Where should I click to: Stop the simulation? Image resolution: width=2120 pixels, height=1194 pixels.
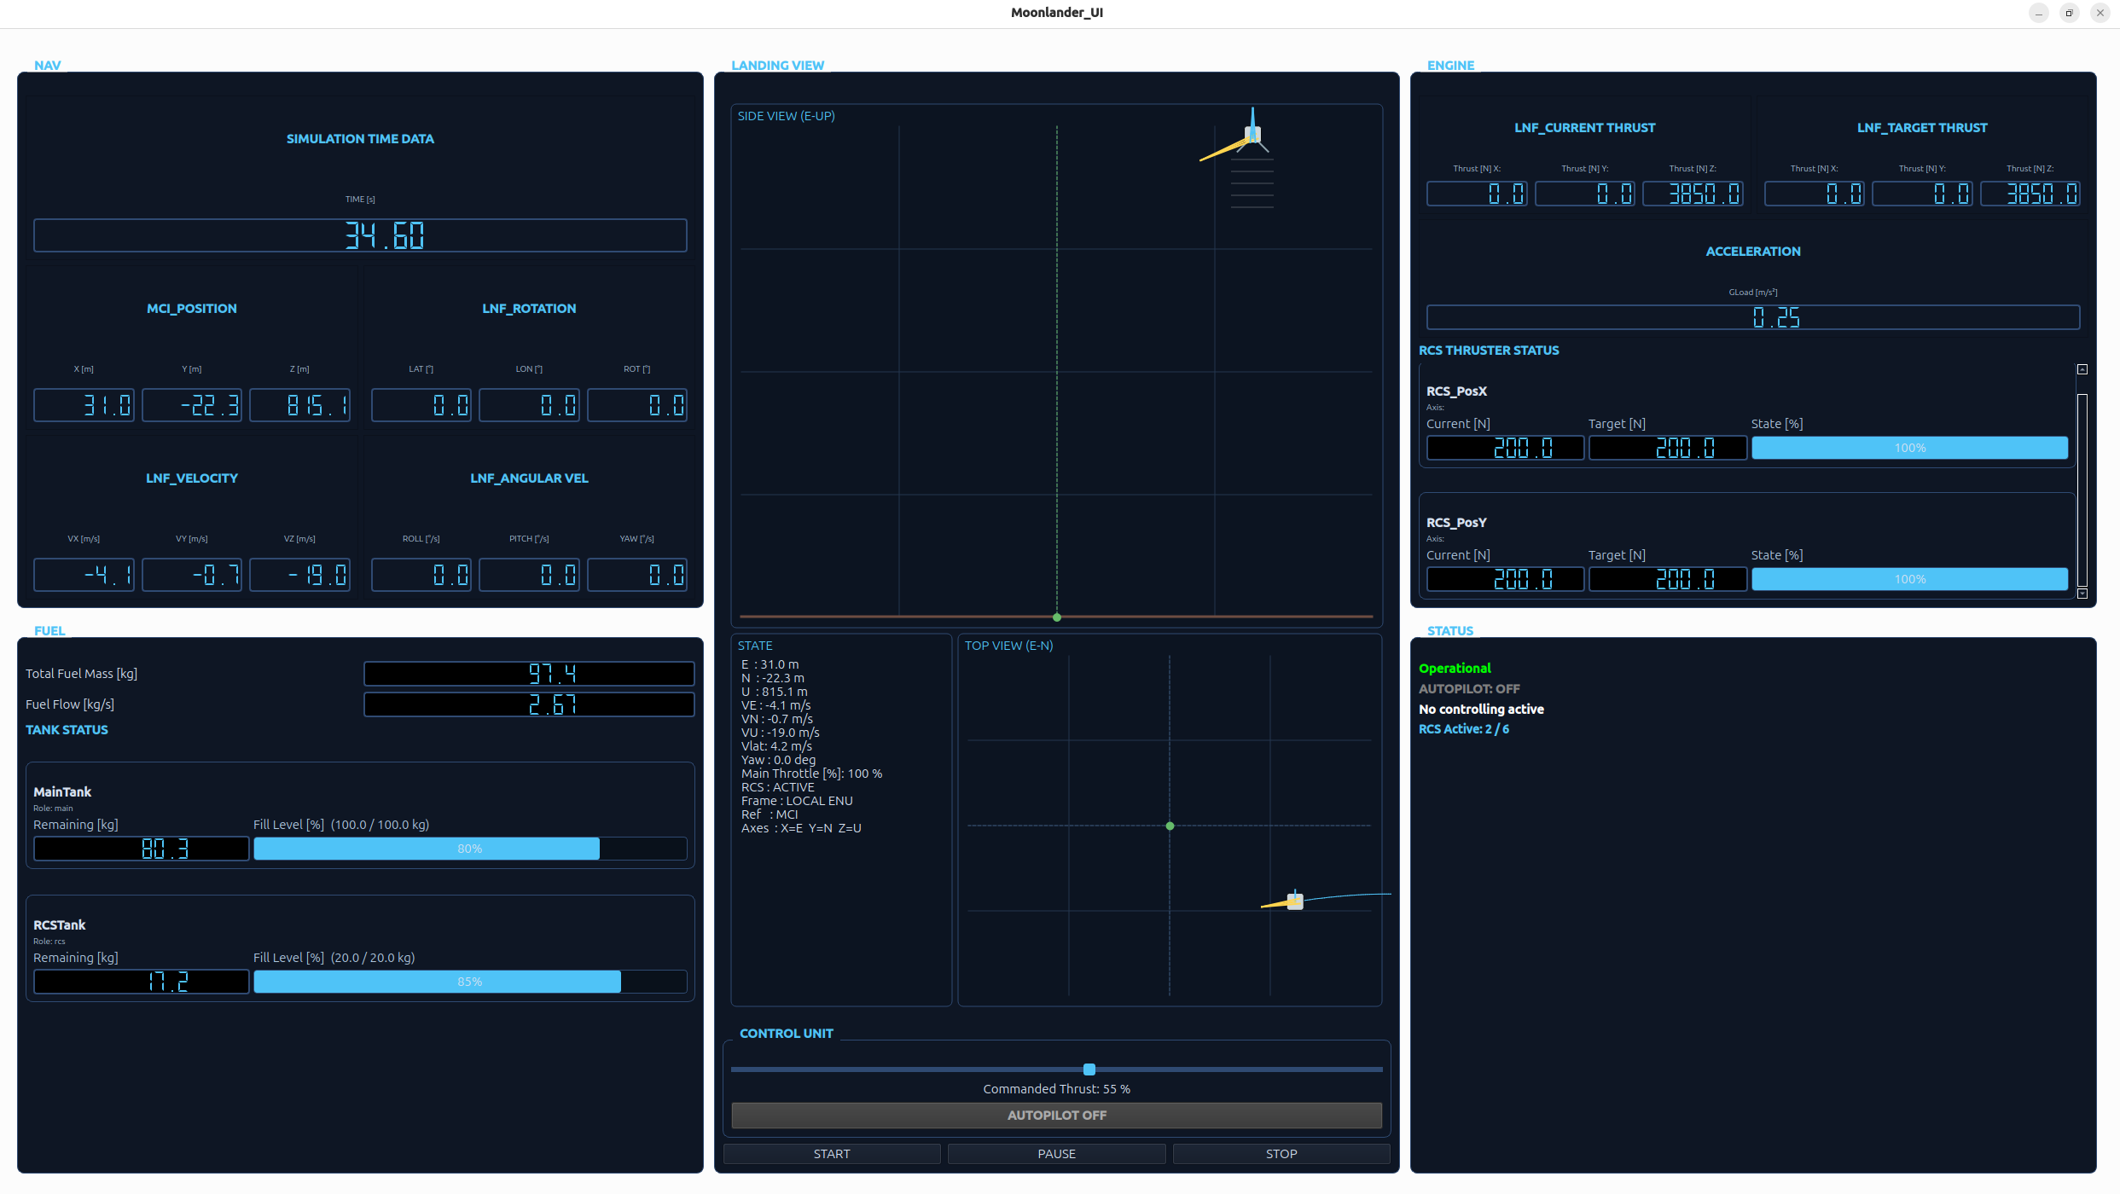click(x=1281, y=1154)
